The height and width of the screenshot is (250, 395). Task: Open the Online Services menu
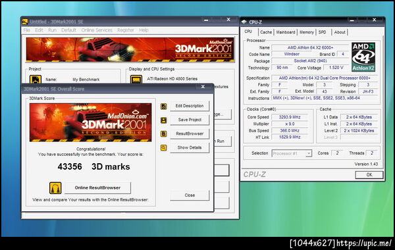(97, 30)
